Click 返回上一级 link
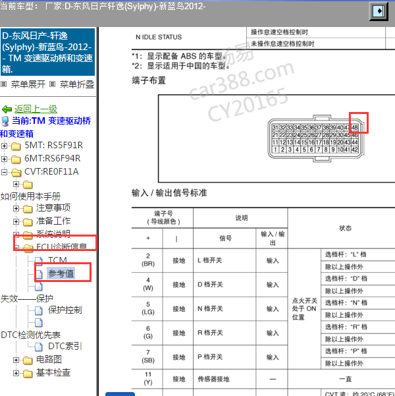 click(36, 109)
